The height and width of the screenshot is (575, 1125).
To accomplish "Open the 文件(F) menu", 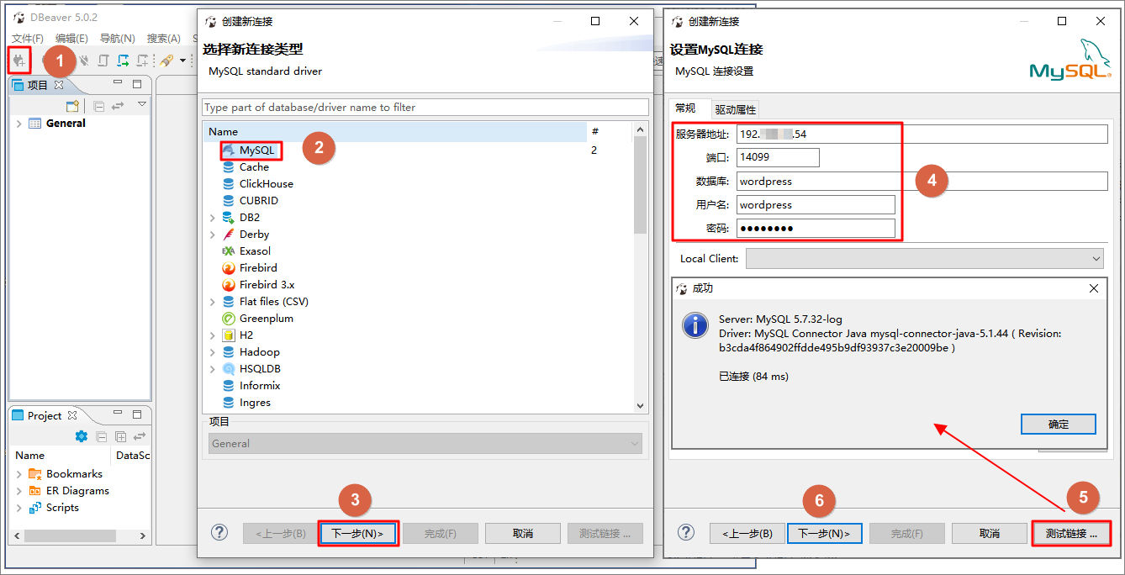I will point(28,39).
